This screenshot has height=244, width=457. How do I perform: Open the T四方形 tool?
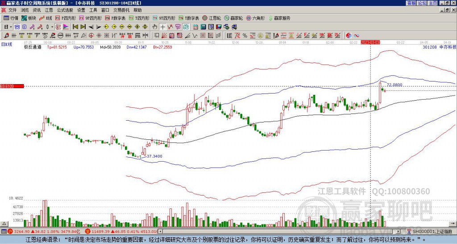tap(139, 18)
